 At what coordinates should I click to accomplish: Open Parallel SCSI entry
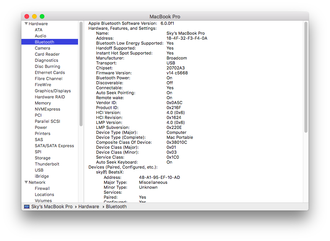tap(47, 121)
